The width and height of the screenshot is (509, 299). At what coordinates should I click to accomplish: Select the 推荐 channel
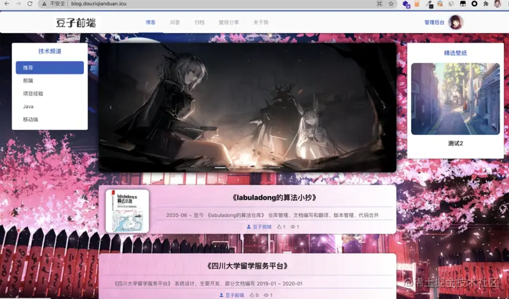pos(50,67)
